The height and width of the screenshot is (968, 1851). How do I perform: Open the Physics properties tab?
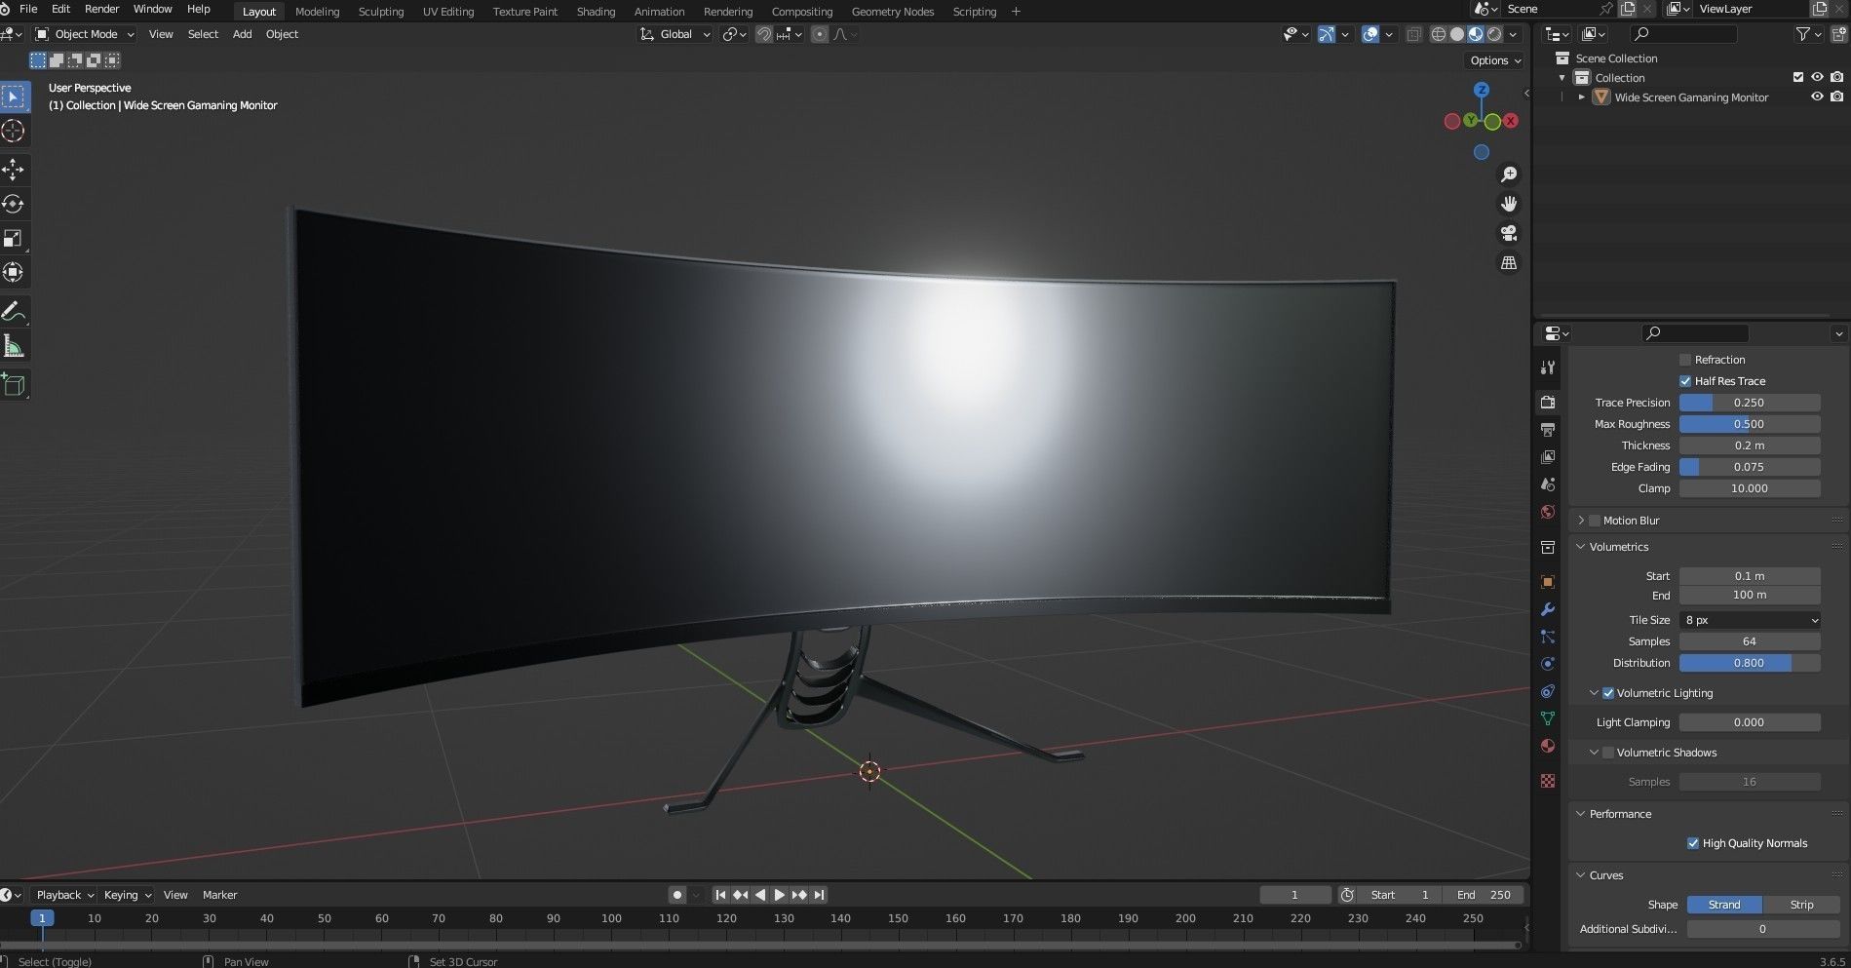click(x=1548, y=664)
